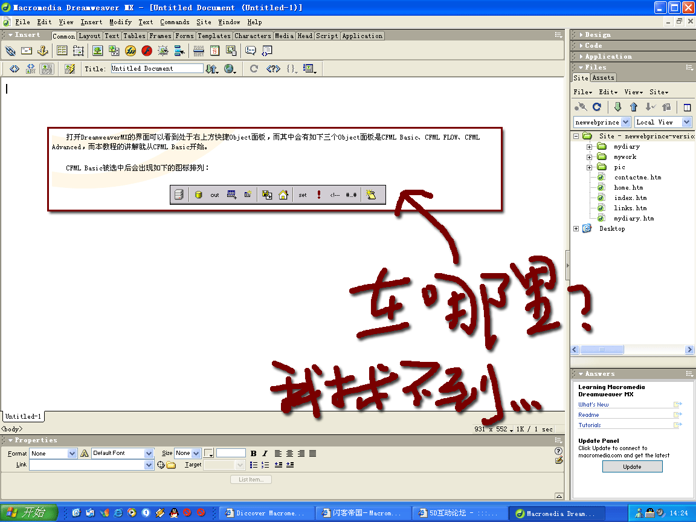Put files blue up arrow
This screenshot has width=696, height=522.
coord(633,107)
